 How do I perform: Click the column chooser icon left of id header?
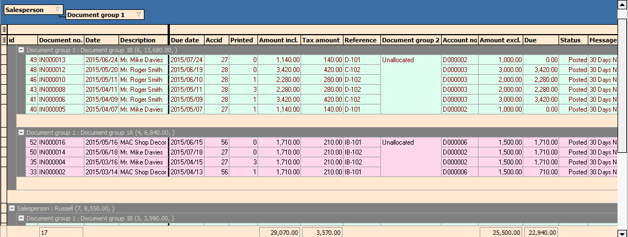(4, 40)
